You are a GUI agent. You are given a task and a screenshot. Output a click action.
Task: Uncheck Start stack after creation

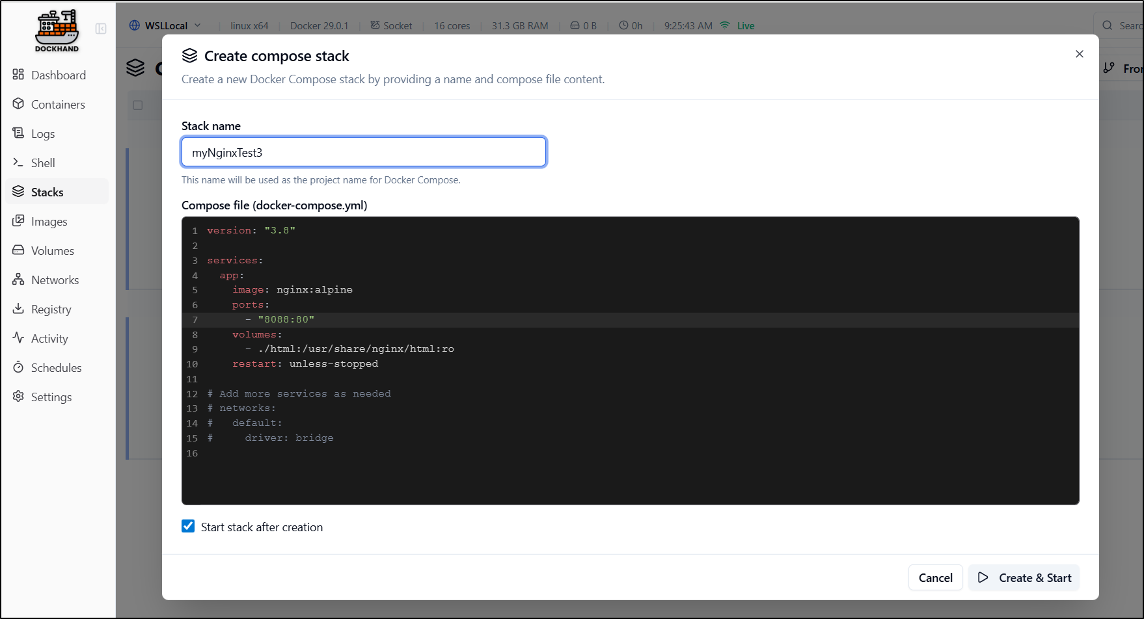(188, 527)
